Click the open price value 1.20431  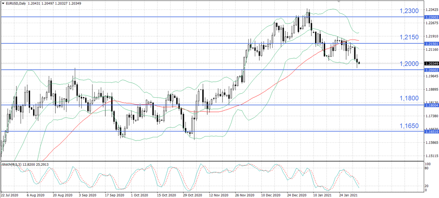(33, 3)
